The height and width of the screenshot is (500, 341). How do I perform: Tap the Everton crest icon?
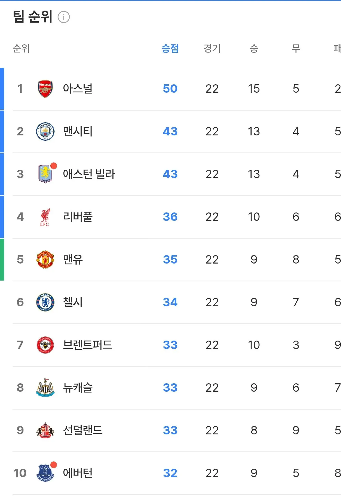point(45,473)
